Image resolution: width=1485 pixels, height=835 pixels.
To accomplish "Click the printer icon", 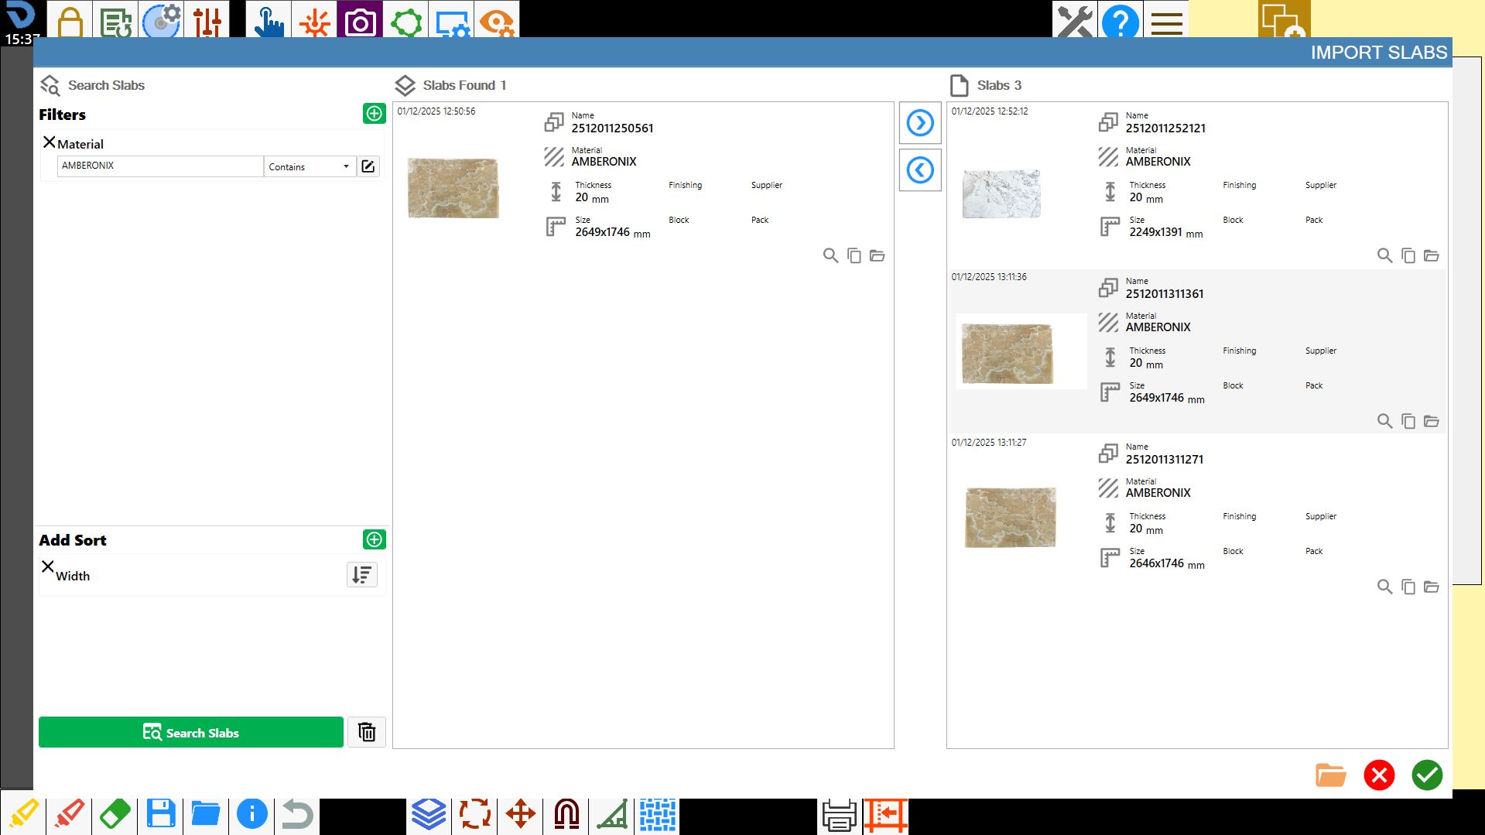I will coord(840,815).
